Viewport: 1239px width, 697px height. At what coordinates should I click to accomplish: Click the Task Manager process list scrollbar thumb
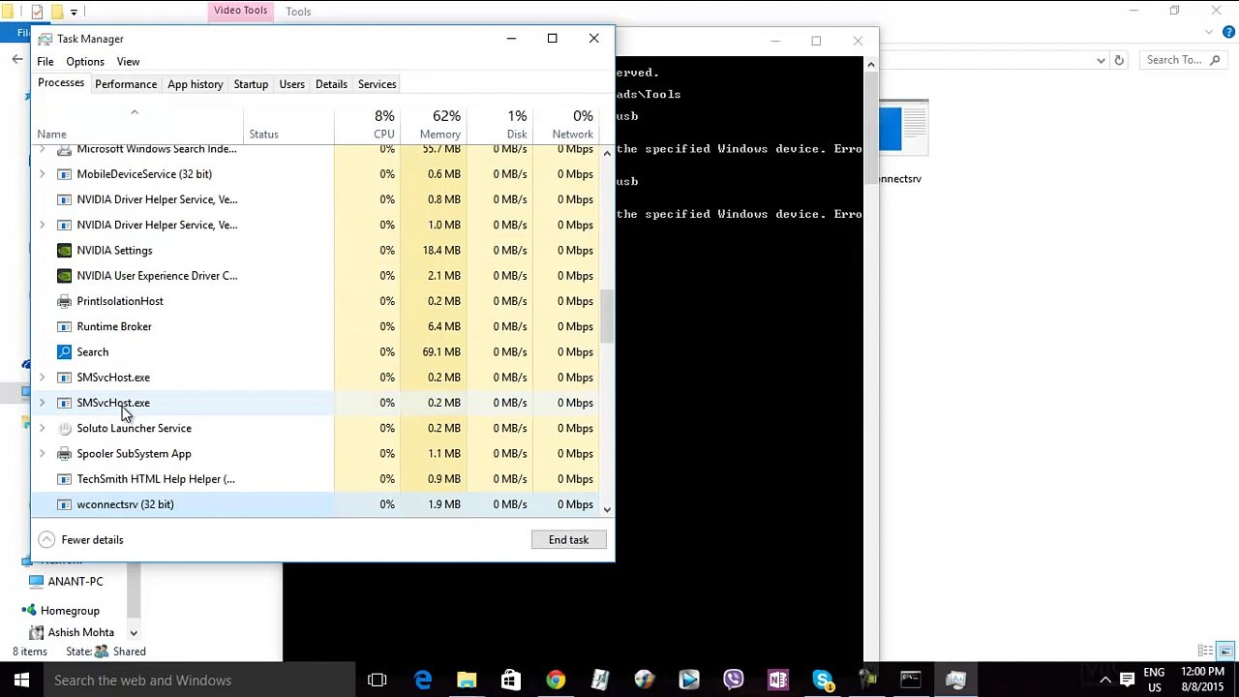point(607,317)
